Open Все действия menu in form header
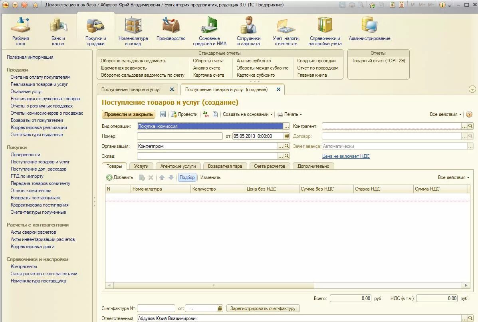Screen dimensions: 478x322 445,114
